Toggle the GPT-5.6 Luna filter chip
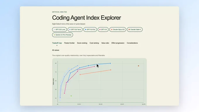Image resolution: width=199 pixels, height=112 pixels. point(59,30)
